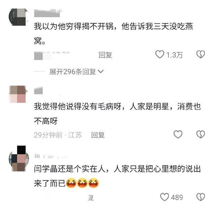Open the avatar of the 江苏 commenter

pyautogui.click(x=18, y=94)
